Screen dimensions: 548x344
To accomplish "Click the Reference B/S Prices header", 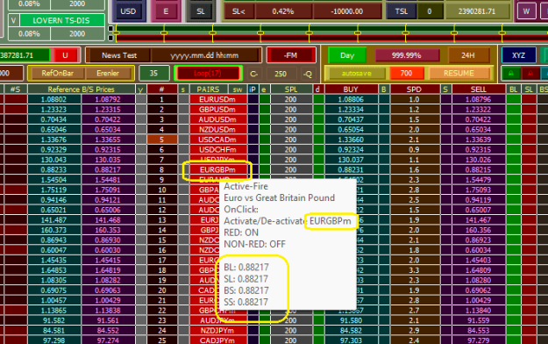I will pos(82,90).
